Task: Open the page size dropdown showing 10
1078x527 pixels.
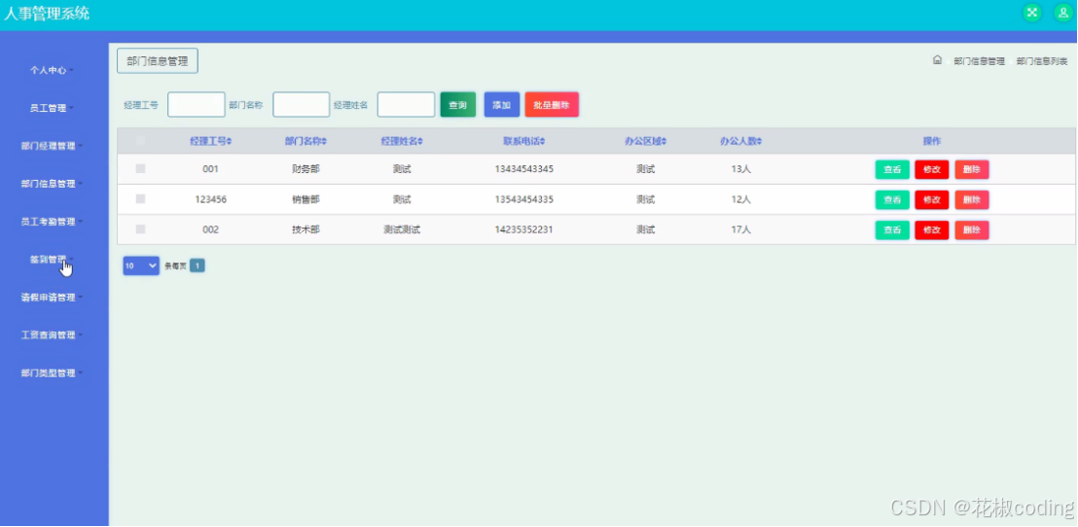Action: 141,265
